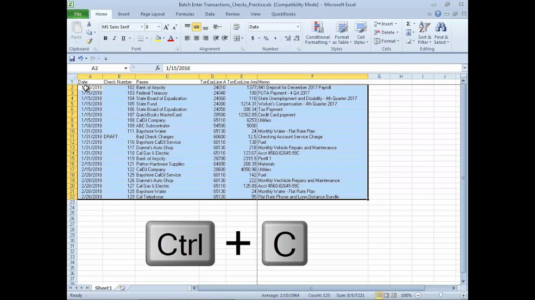Increase font size with Grow Font
Image resolution: width=535 pixels, height=300 pixels.
pos(166,27)
